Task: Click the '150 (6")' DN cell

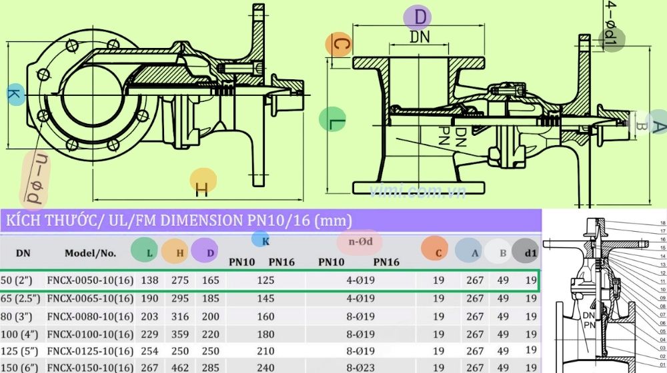Action: 19,368
